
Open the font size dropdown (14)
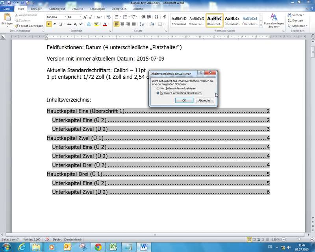(x=80, y=17)
